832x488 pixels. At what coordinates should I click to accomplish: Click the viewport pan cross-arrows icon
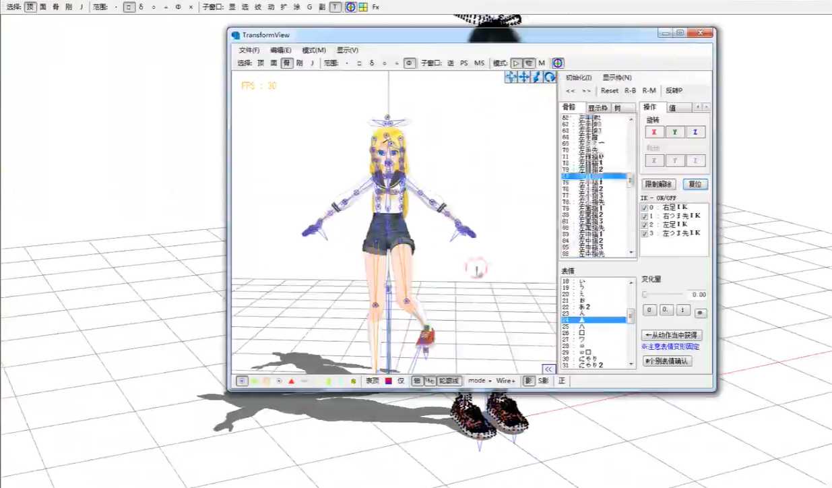coord(511,78)
